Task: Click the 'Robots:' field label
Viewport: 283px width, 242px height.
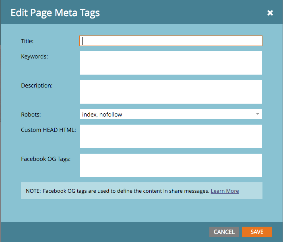Action: tap(31, 115)
